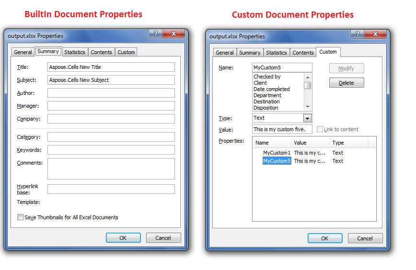Close the right output.xlsx Properties dialog
Screen dimensions: 416x270
point(375,35)
